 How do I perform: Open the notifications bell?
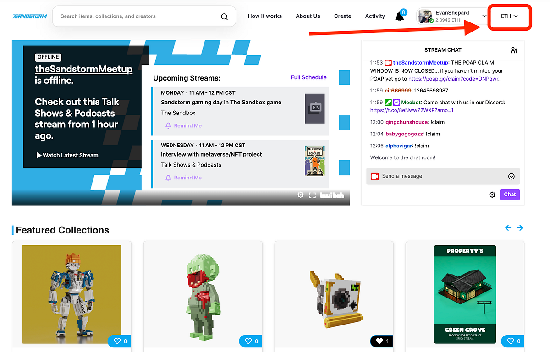point(400,17)
